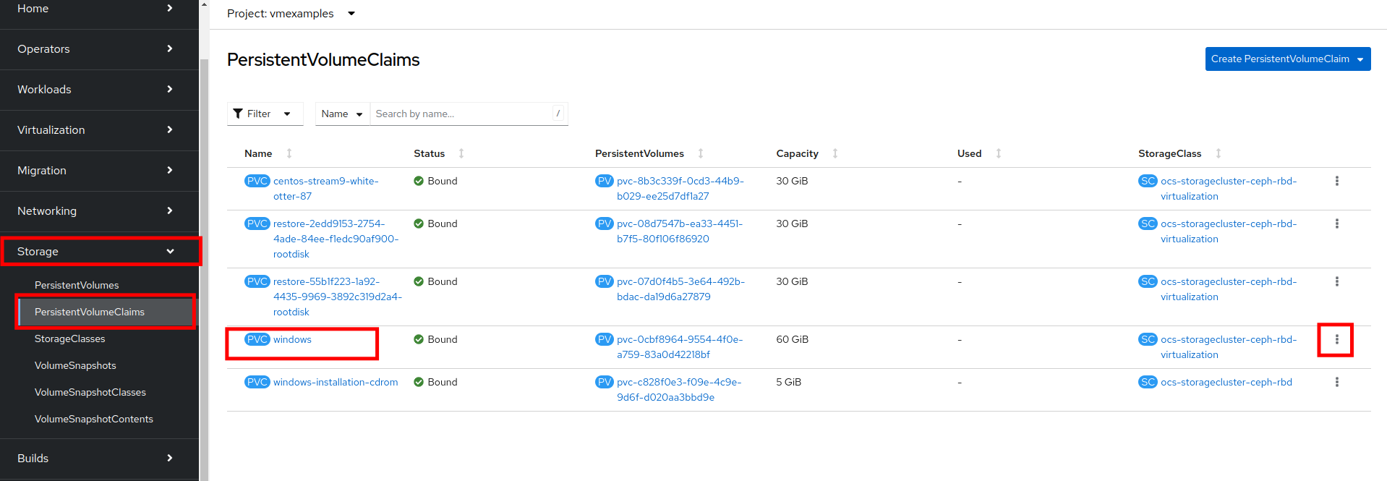The height and width of the screenshot is (481, 1387).
Task: Go to VolumeSnapshotClasses in sidebar
Action: point(90,392)
